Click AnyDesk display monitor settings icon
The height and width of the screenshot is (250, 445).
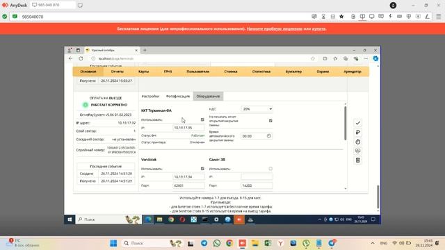point(371,17)
